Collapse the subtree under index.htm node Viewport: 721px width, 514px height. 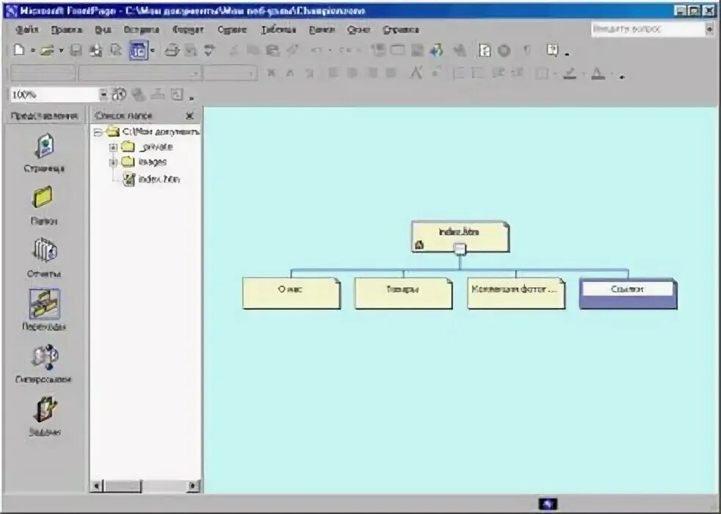click(459, 250)
